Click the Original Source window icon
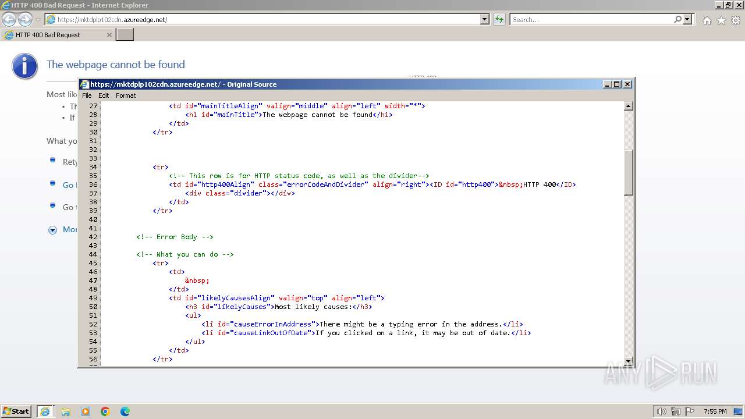Image resolution: width=745 pixels, height=419 pixels. (84, 84)
